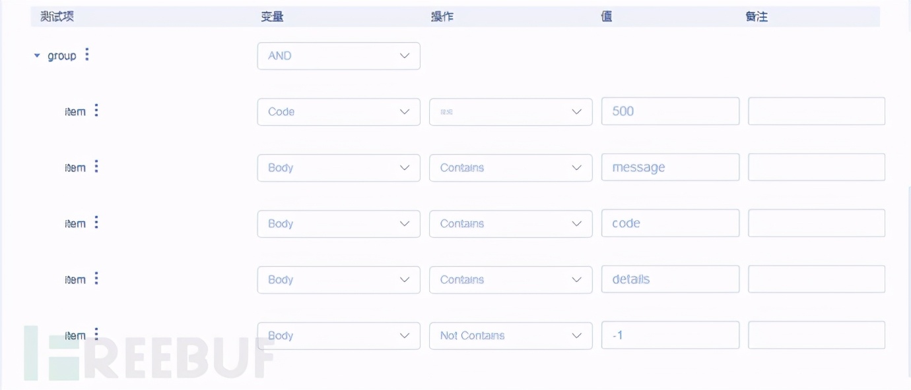
Task: Select the 测试项 column header
Action: pos(56,16)
